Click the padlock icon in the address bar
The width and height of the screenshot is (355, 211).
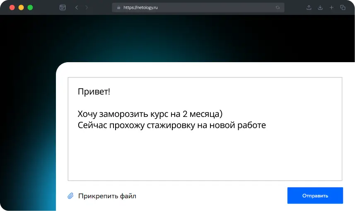[x=118, y=7]
